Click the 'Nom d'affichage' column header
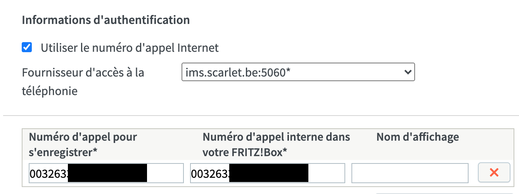The height and width of the screenshot is (194, 519). (x=417, y=137)
